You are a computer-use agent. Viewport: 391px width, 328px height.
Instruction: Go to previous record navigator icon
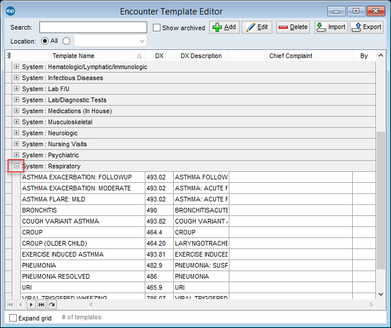pyautogui.click(x=20, y=305)
